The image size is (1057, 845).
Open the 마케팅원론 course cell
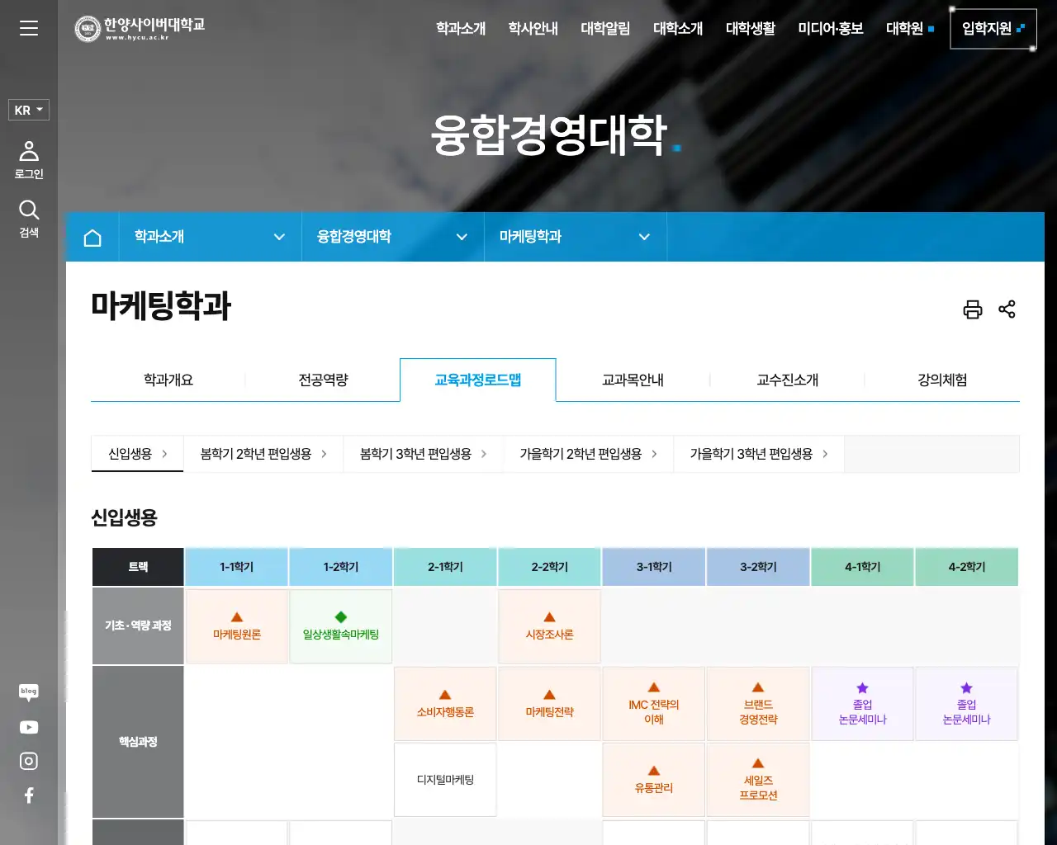click(237, 626)
